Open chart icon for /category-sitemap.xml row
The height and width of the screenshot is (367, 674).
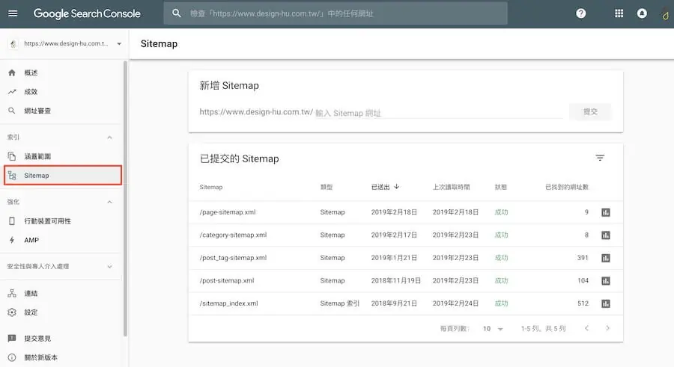606,235
